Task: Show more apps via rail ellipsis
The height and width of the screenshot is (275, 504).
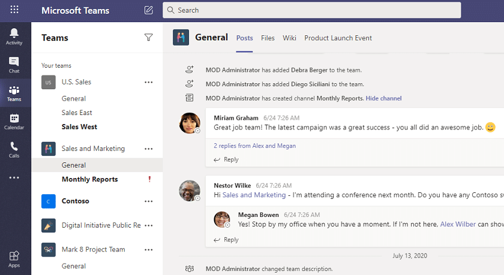Action: 14,177
